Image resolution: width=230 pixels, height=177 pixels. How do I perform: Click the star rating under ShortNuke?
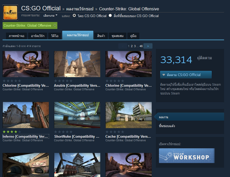click(63, 132)
